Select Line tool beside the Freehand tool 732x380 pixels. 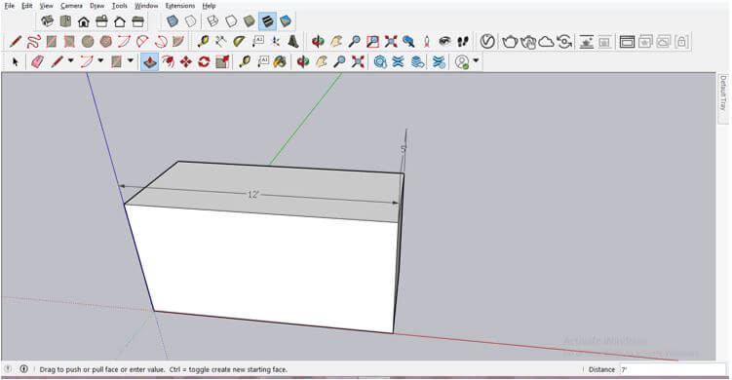[15, 42]
